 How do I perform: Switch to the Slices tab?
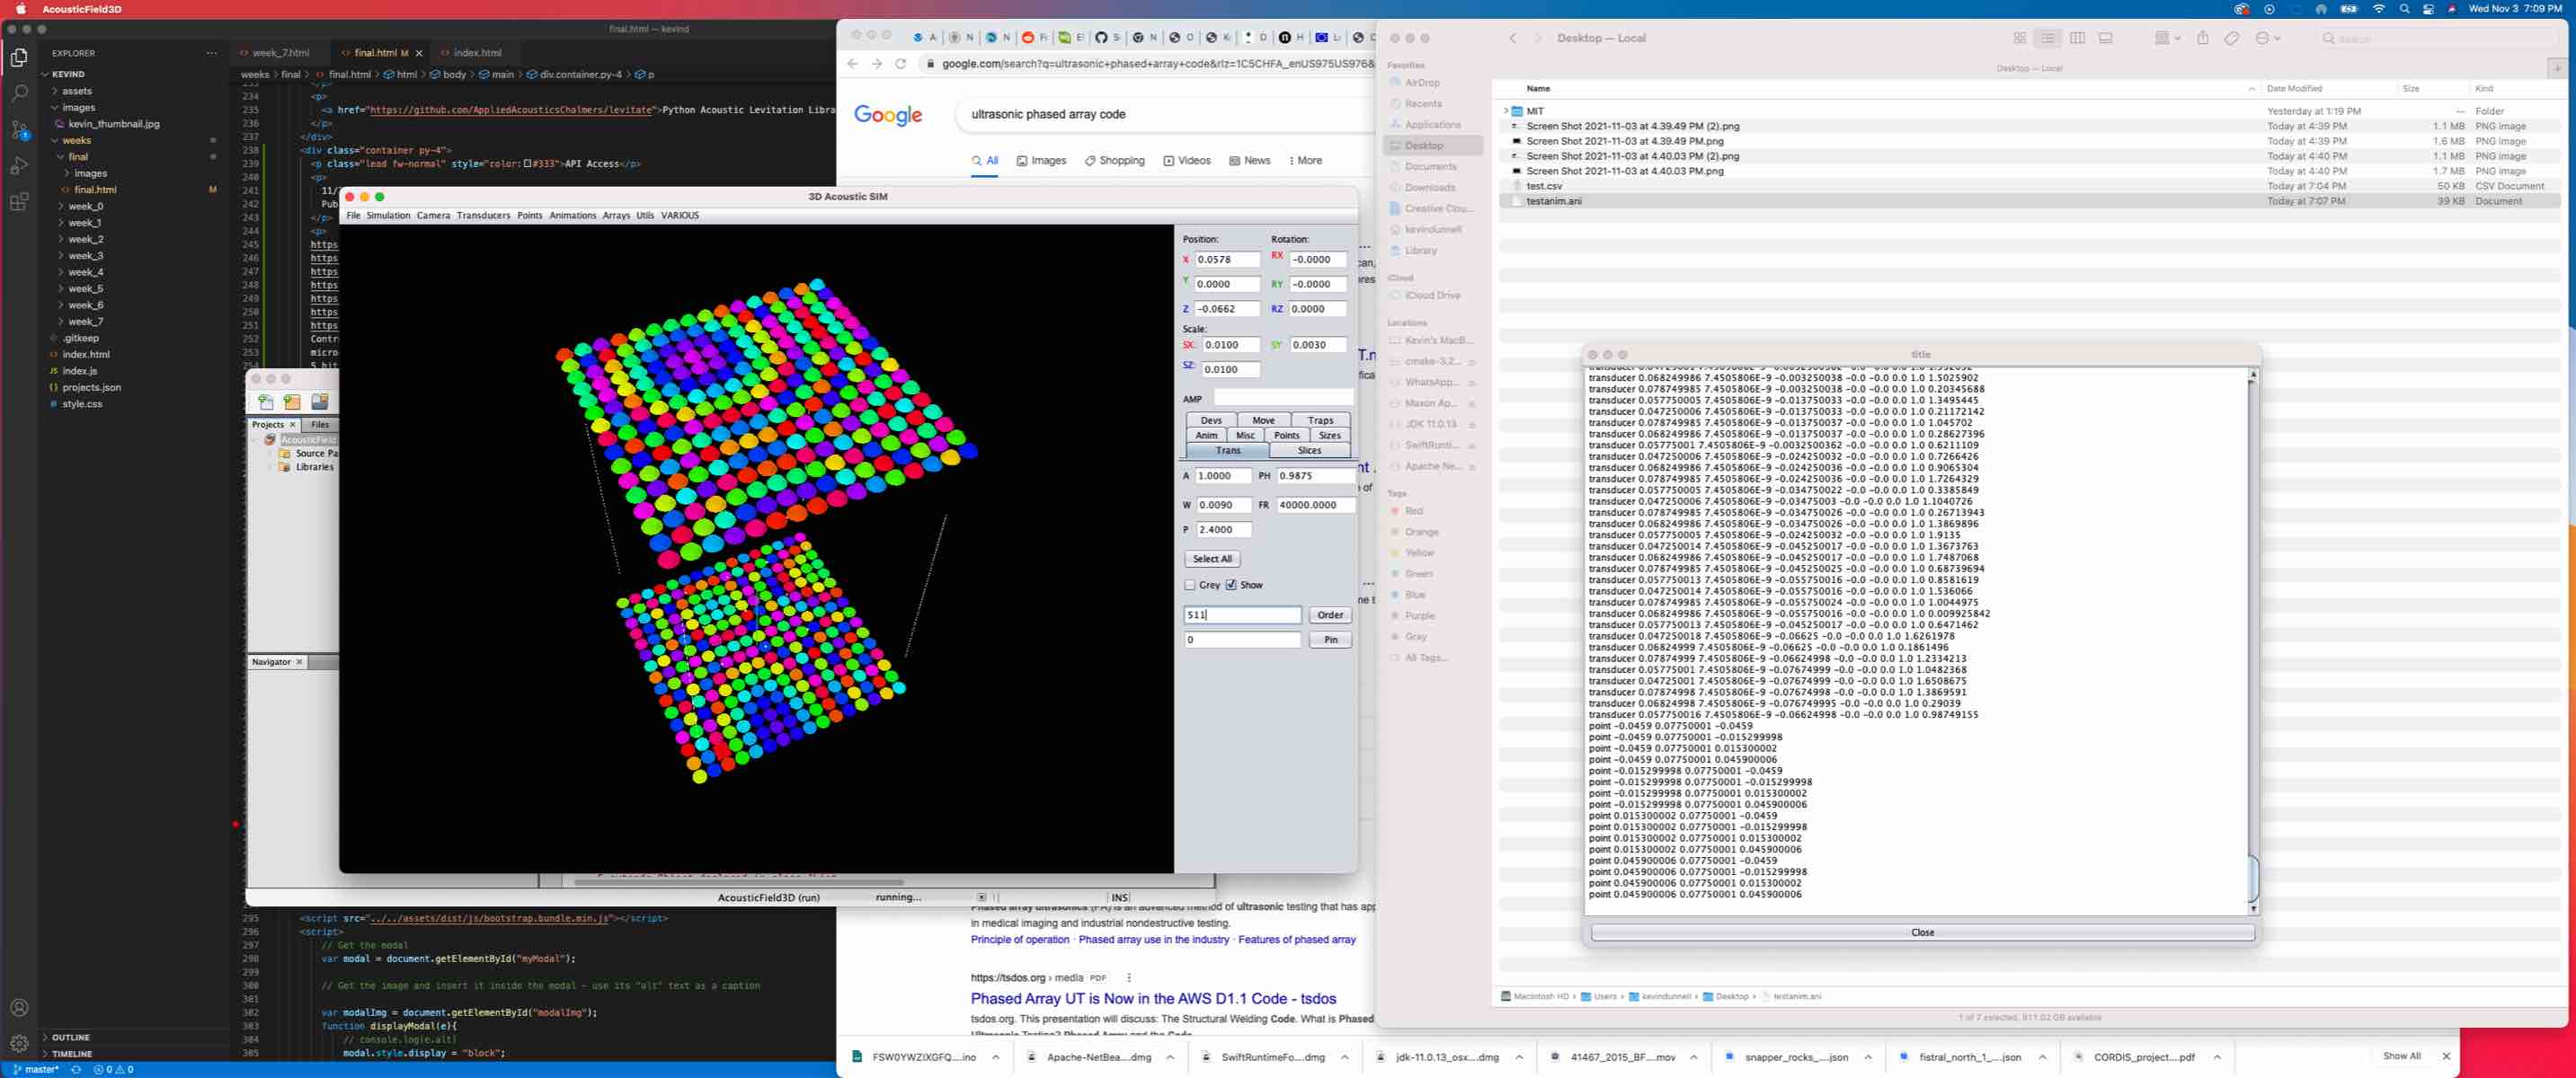pyautogui.click(x=1310, y=449)
